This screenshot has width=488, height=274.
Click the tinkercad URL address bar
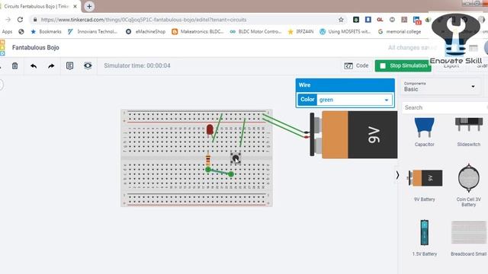click(187, 20)
